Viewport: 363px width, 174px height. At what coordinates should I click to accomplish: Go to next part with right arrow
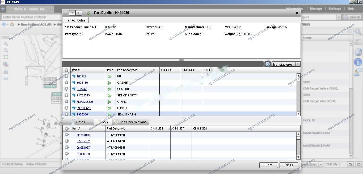tap(79, 13)
